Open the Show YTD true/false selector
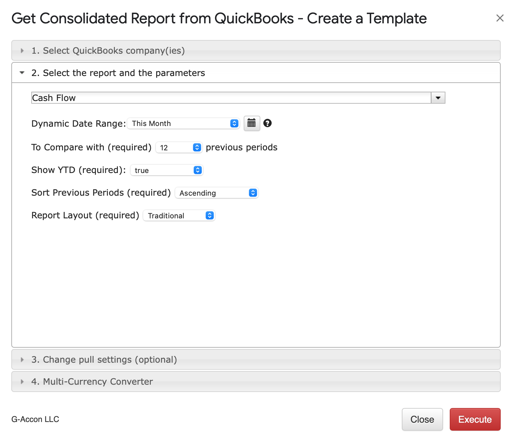The height and width of the screenshot is (442, 518). coord(166,170)
